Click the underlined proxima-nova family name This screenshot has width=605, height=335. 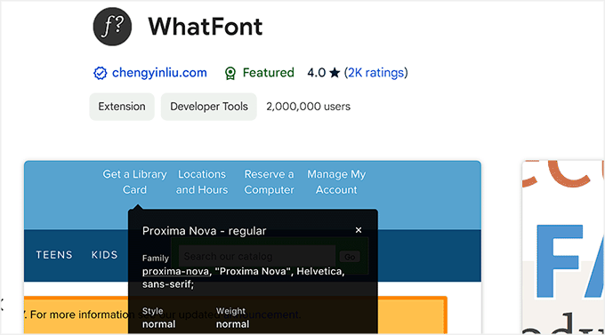tap(175, 271)
